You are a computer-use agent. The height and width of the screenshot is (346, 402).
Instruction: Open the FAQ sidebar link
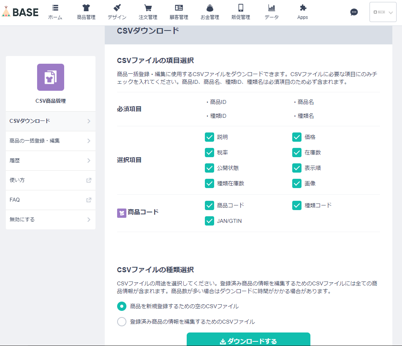pos(50,200)
